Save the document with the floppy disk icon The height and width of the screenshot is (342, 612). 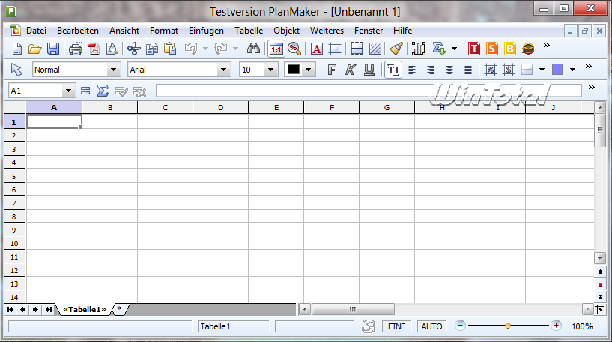pos(53,49)
